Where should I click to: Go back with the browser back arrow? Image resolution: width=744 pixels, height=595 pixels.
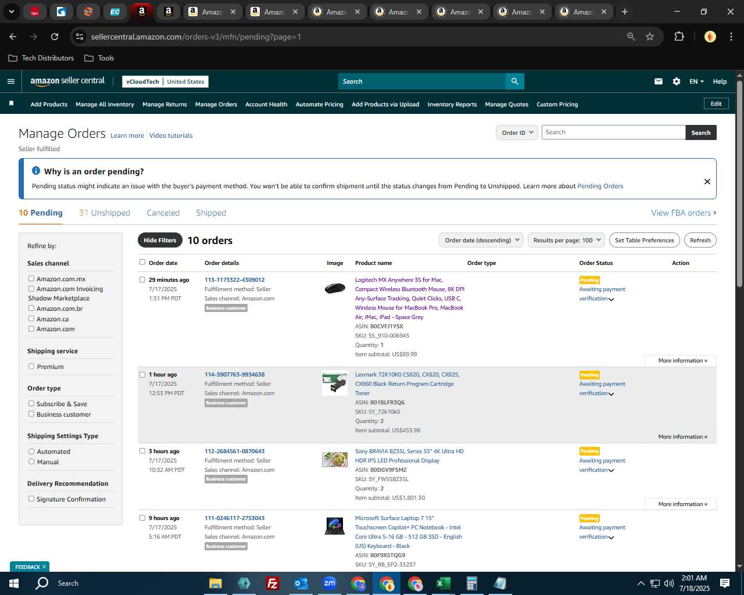[13, 37]
